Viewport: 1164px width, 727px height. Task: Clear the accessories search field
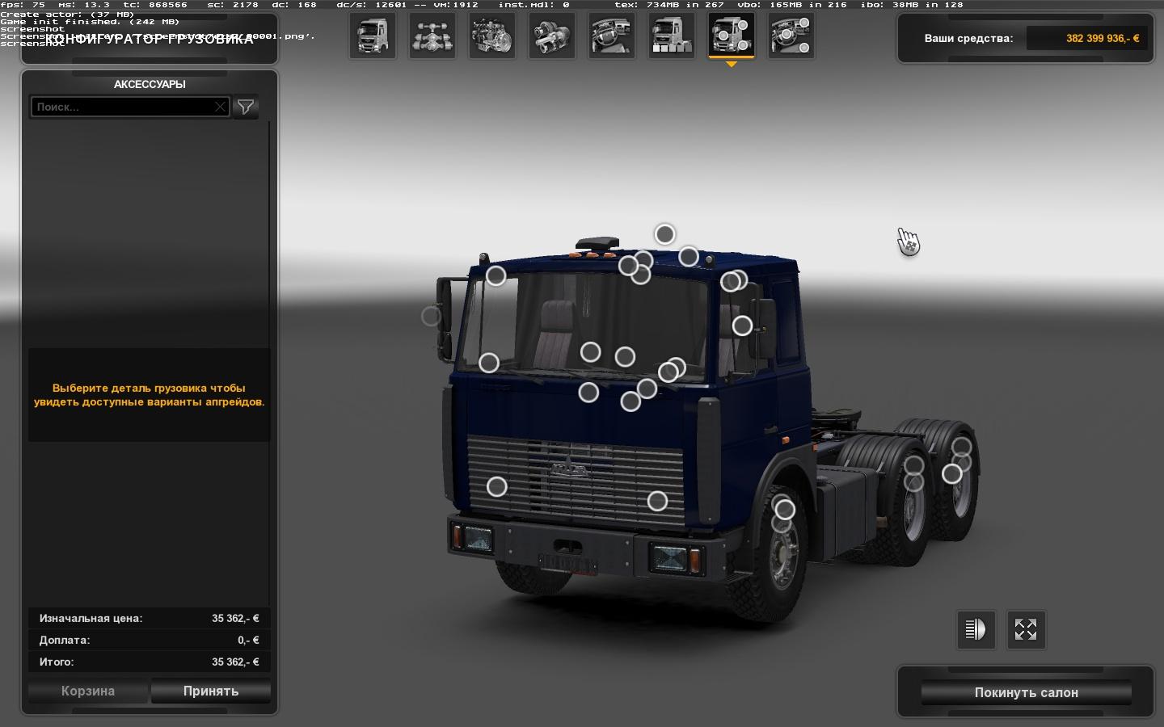coord(220,107)
